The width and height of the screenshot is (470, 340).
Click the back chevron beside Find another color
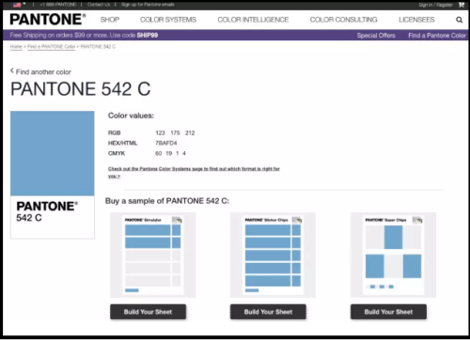tap(12, 70)
